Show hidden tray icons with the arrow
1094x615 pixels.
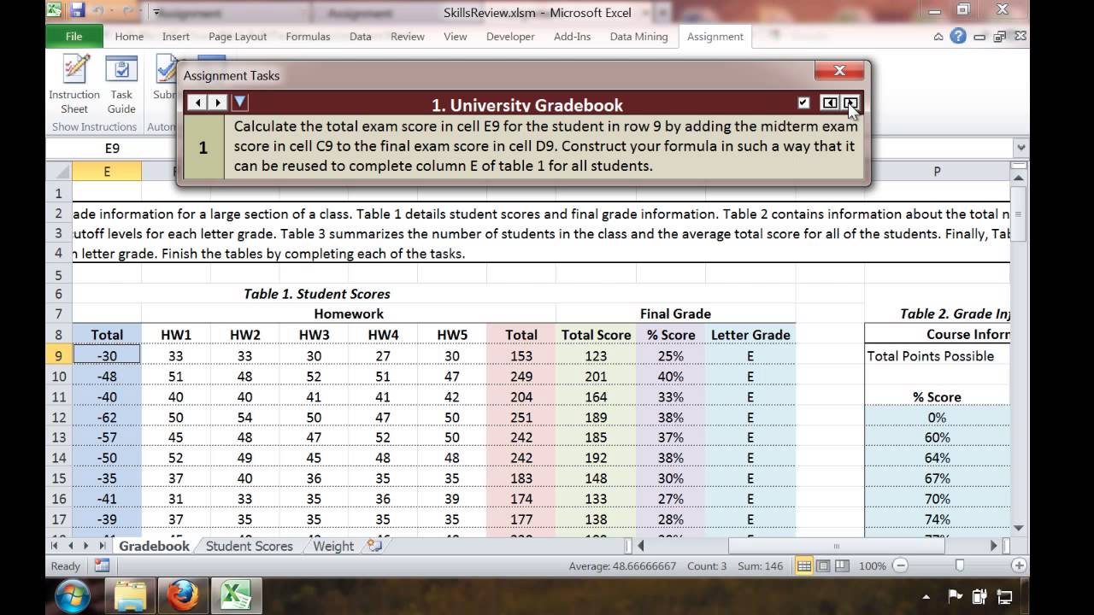[x=926, y=596]
